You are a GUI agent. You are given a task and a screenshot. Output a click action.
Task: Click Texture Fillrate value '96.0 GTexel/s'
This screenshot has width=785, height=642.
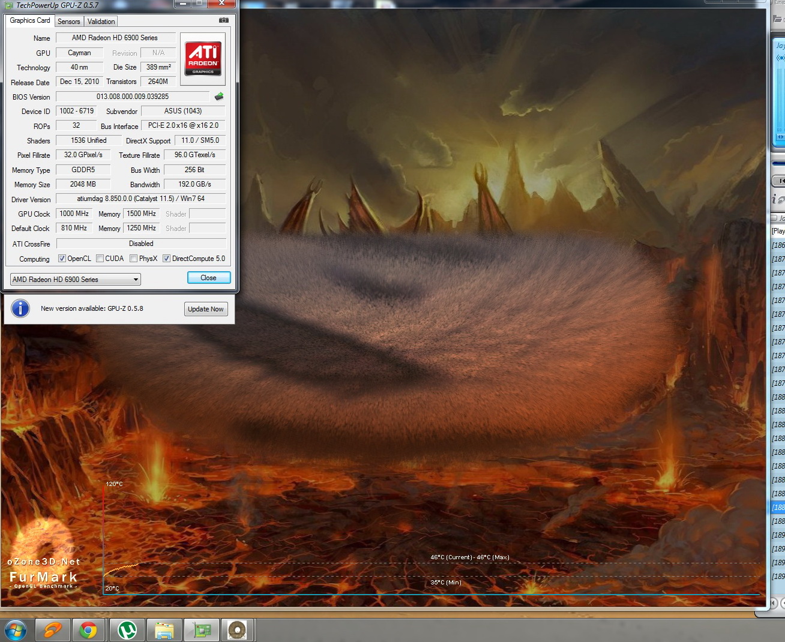195,155
